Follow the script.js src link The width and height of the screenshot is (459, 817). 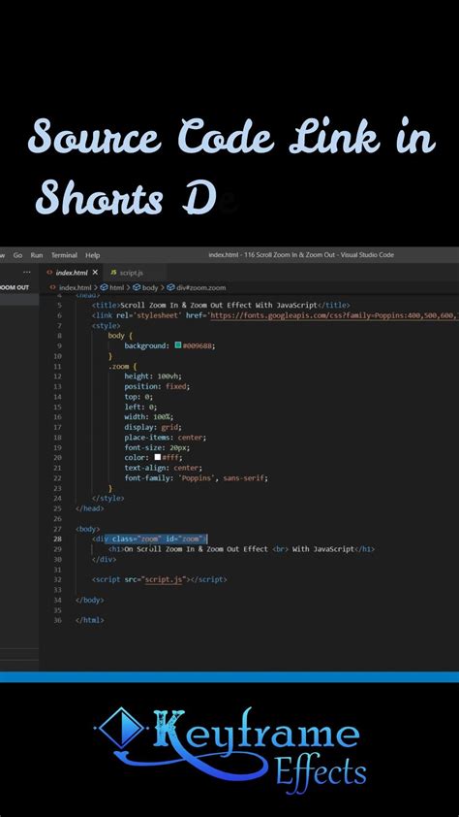click(x=164, y=579)
